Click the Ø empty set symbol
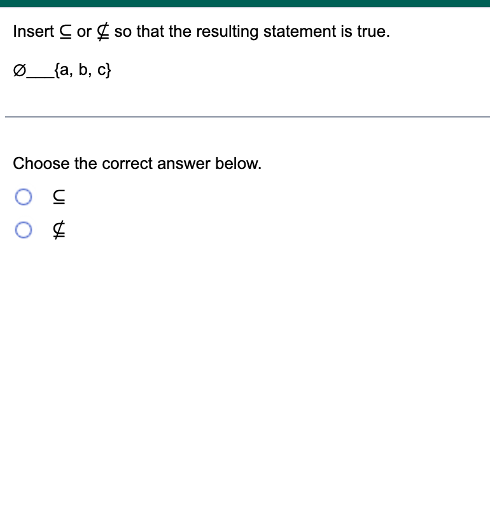This screenshot has height=512, width=490. [18, 70]
